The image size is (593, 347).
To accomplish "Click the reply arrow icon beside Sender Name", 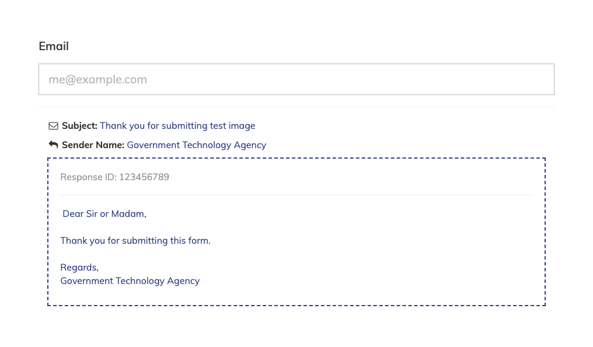I will tap(53, 144).
